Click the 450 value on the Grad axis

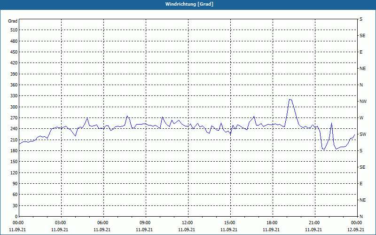point(14,52)
